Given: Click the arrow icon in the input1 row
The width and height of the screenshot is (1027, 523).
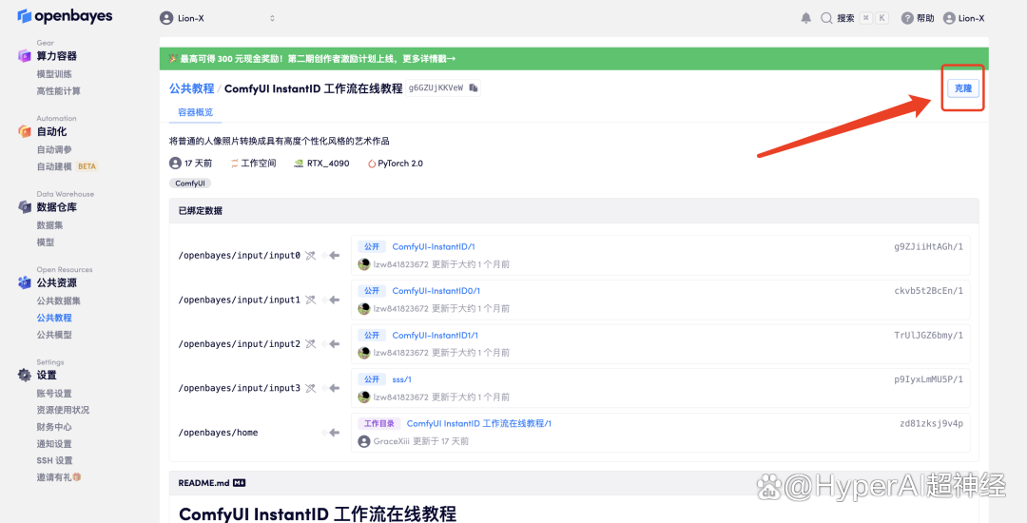Looking at the screenshot, I should (x=334, y=300).
